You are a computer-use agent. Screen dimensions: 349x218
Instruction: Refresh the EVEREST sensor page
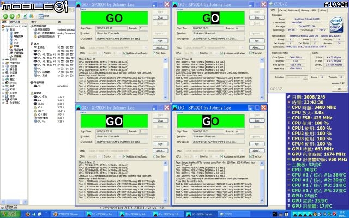point(25,16)
